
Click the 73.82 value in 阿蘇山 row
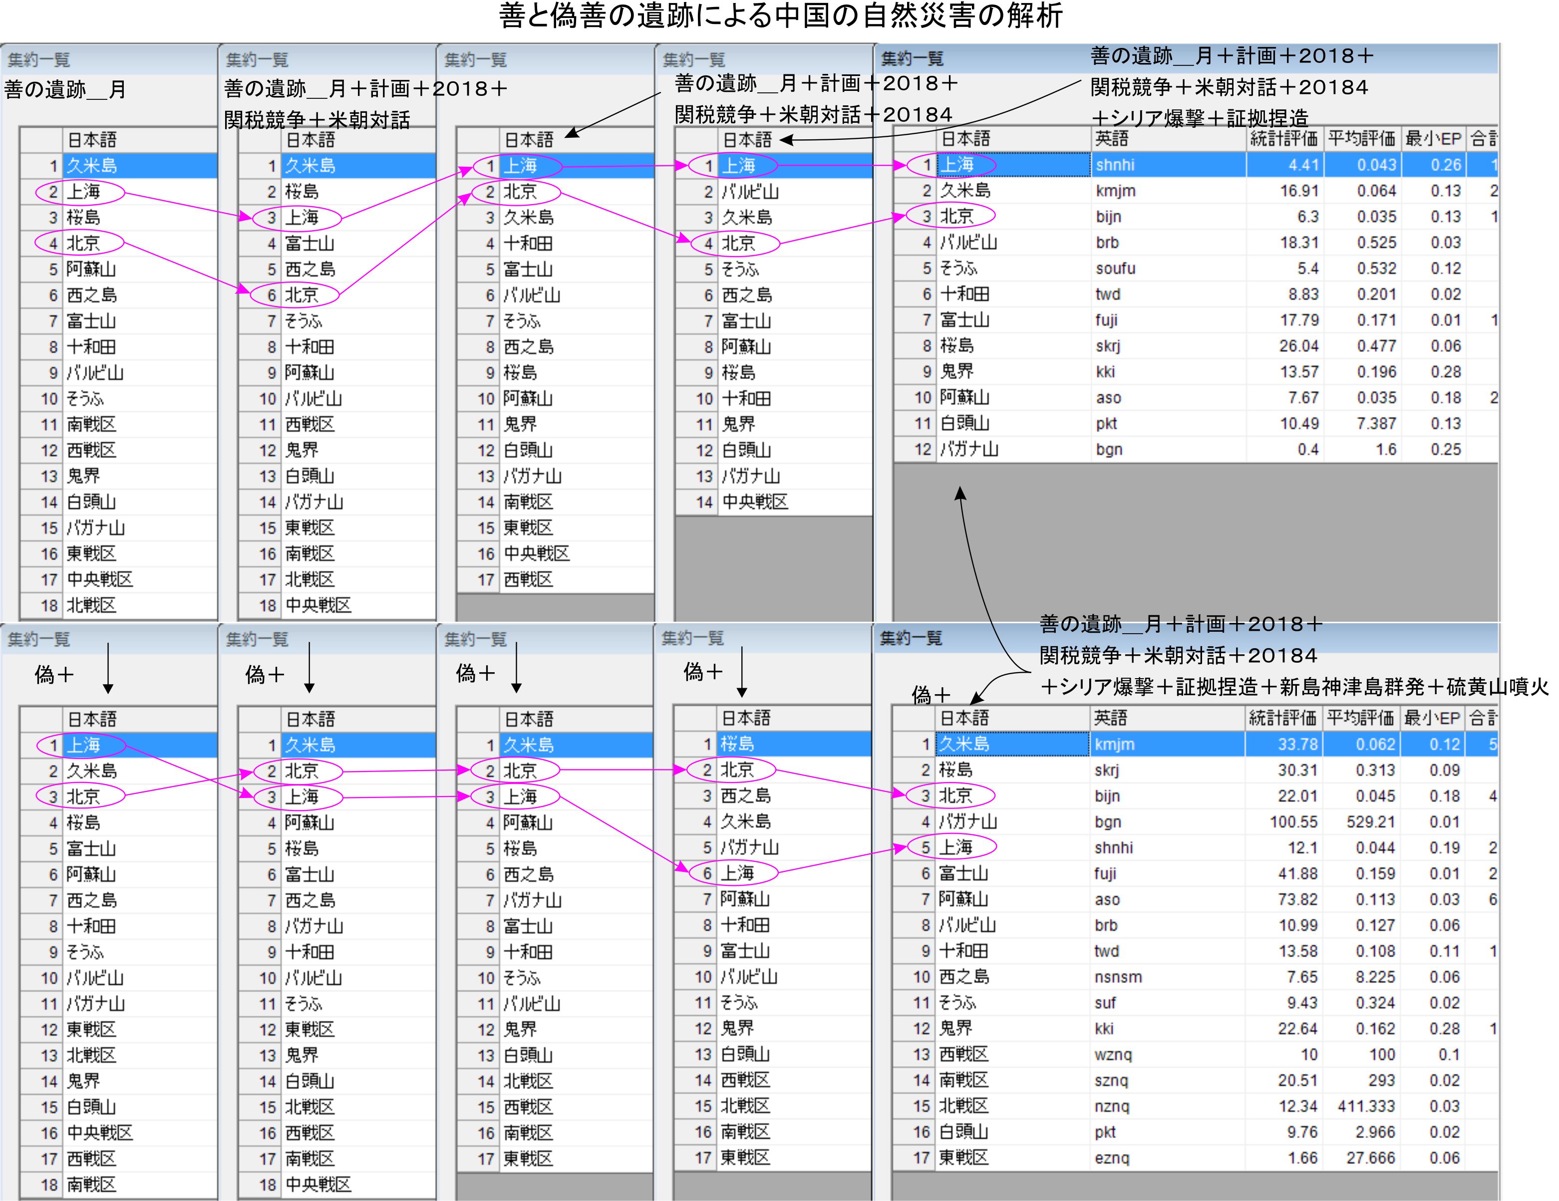[x=1297, y=899]
